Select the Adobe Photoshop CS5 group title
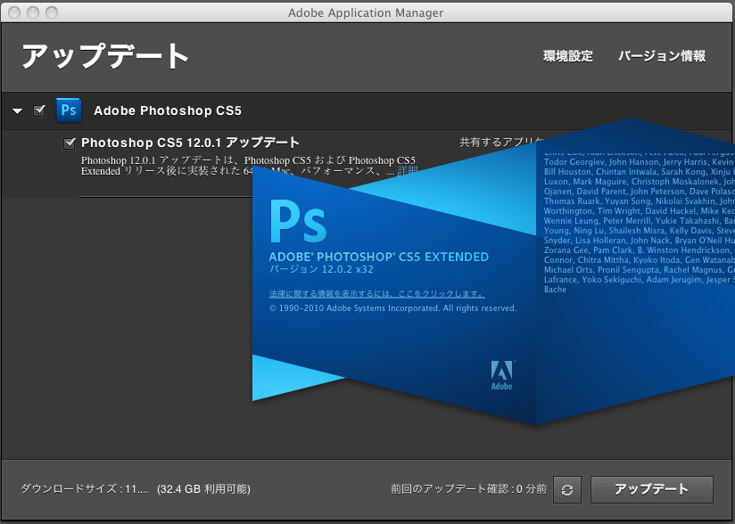Viewport: 735px width, 524px height. point(168,111)
